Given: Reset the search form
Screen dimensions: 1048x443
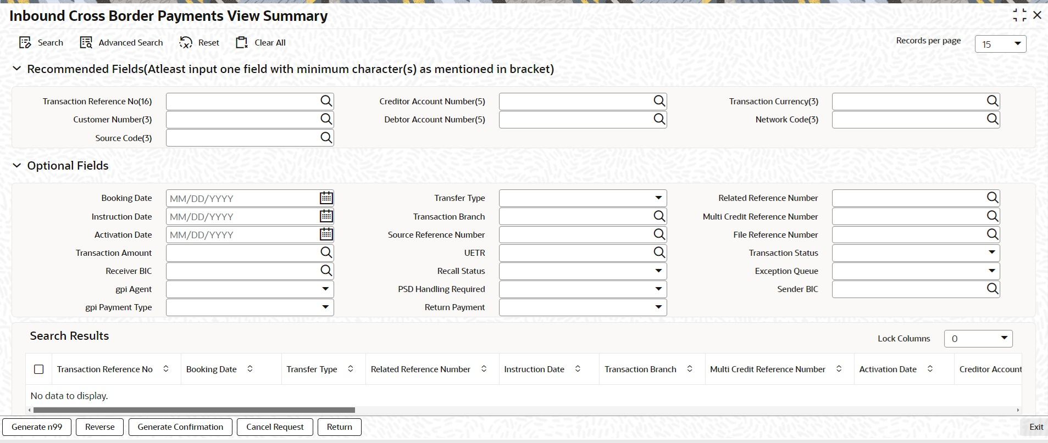Looking at the screenshot, I should (x=199, y=43).
